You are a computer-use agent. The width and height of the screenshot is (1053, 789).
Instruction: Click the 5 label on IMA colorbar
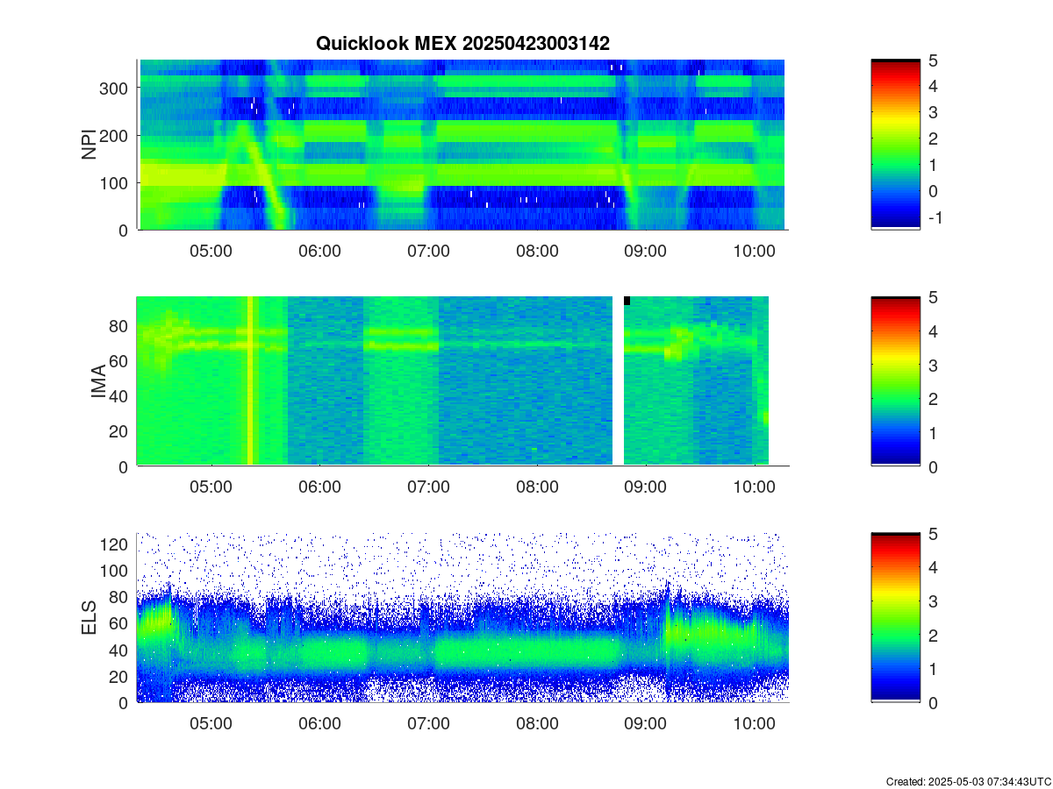(x=934, y=297)
